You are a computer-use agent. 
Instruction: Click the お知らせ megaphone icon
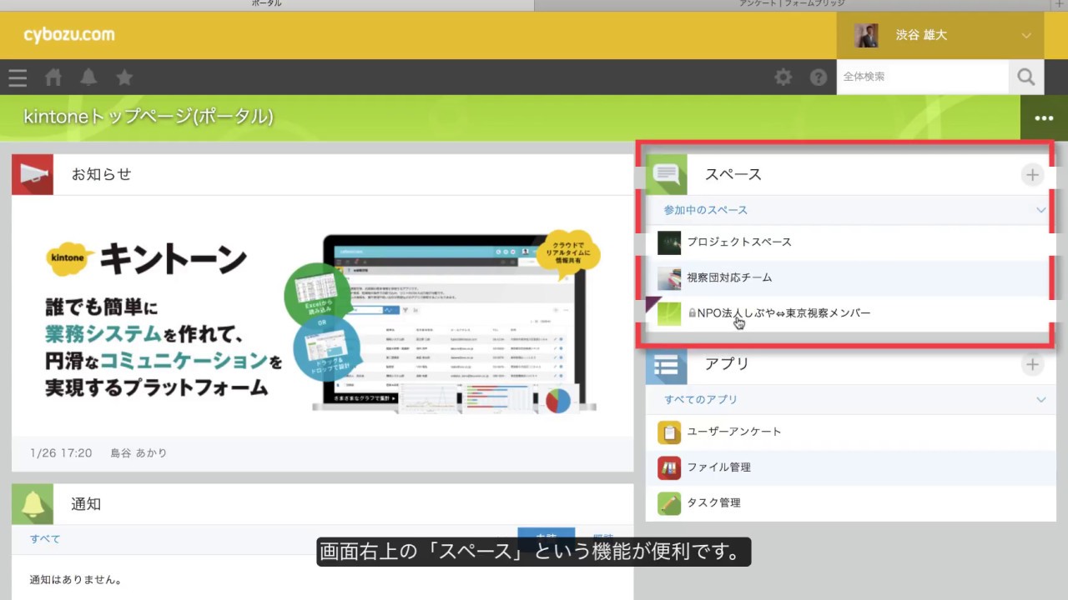click(33, 174)
